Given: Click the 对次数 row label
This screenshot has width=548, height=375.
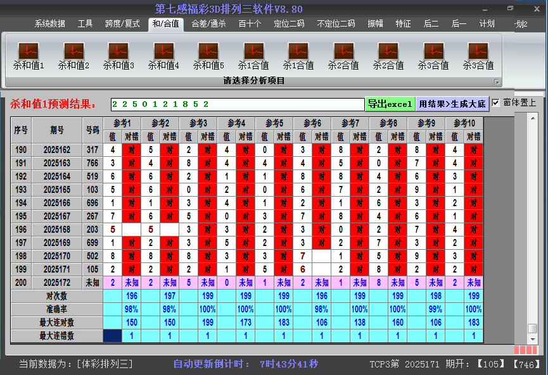Looking at the screenshot, I should click(56, 296).
